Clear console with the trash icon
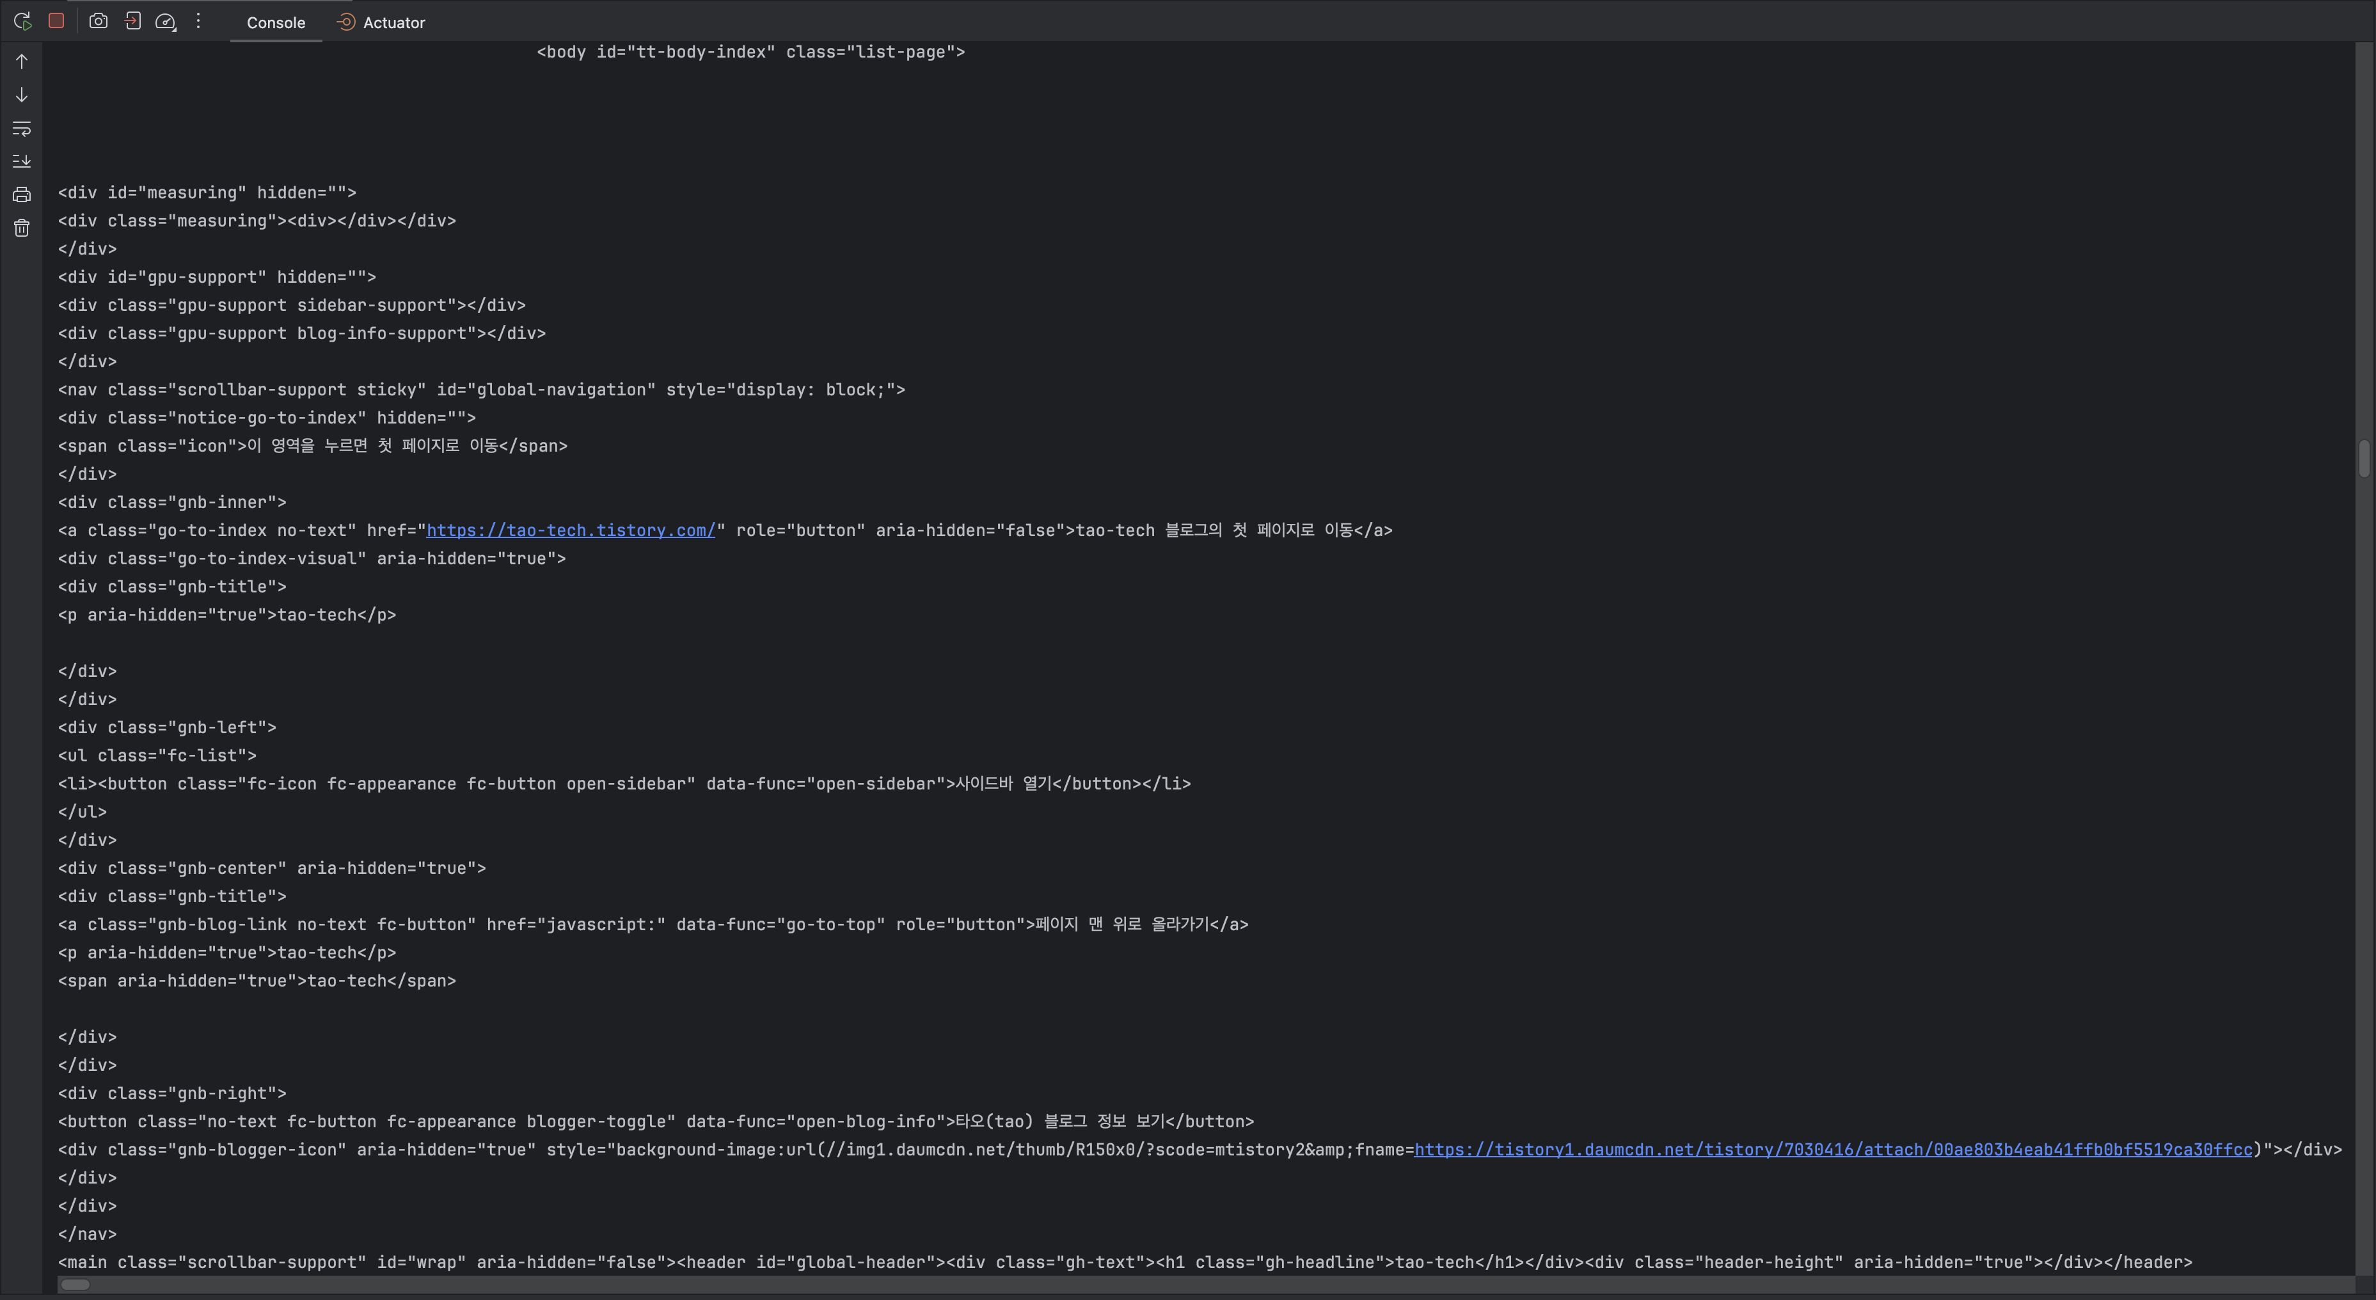Image resolution: width=2376 pixels, height=1300 pixels. [22, 228]
